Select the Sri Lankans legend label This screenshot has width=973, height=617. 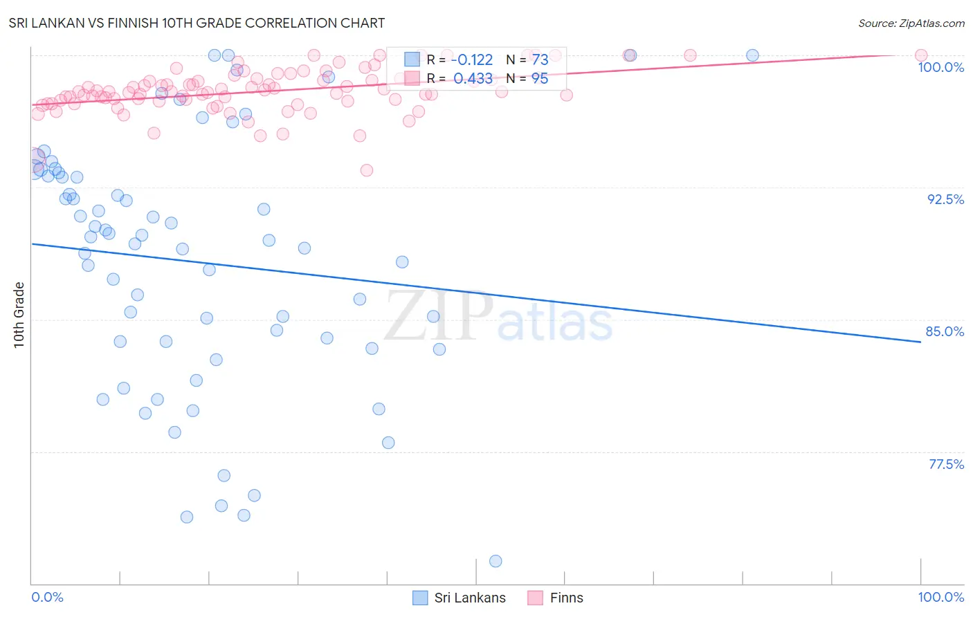(470, 598)
